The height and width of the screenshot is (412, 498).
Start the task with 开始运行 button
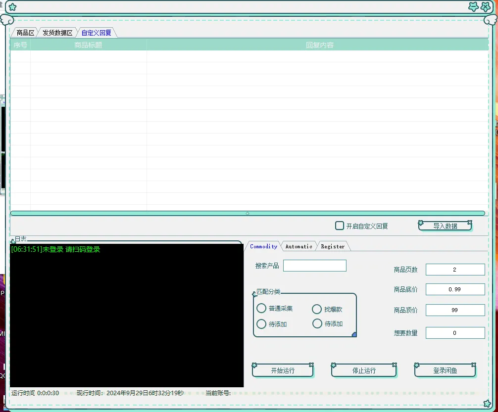point(283,370)
